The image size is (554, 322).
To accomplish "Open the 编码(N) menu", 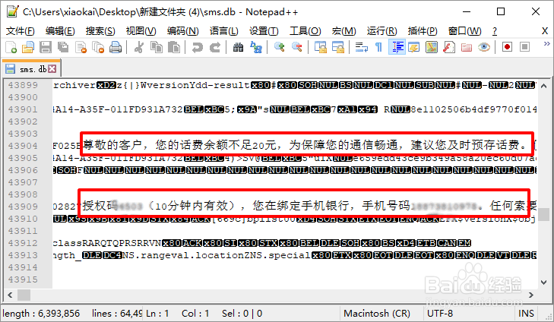I will 182,31.
